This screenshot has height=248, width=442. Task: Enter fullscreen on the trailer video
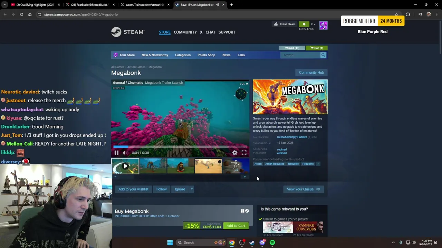pos(244,153)
